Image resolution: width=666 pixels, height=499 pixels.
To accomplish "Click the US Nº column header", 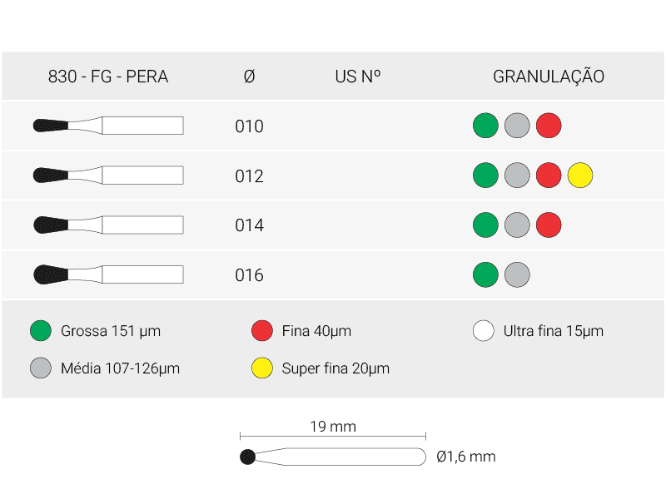I will pyautogui.click(x=358, y=77).
